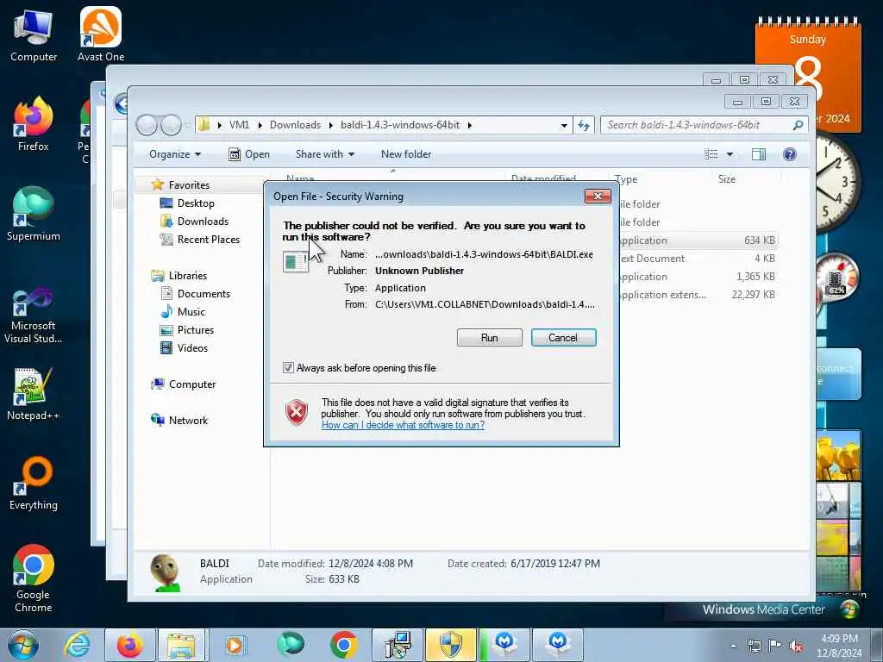Uncheck Always ask before opening this file

coord(288,367)
